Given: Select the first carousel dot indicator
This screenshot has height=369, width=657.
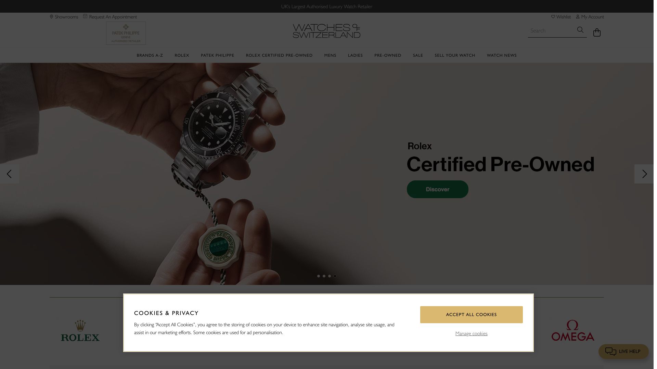Looking at the screenshot, I should coord(319,276).
